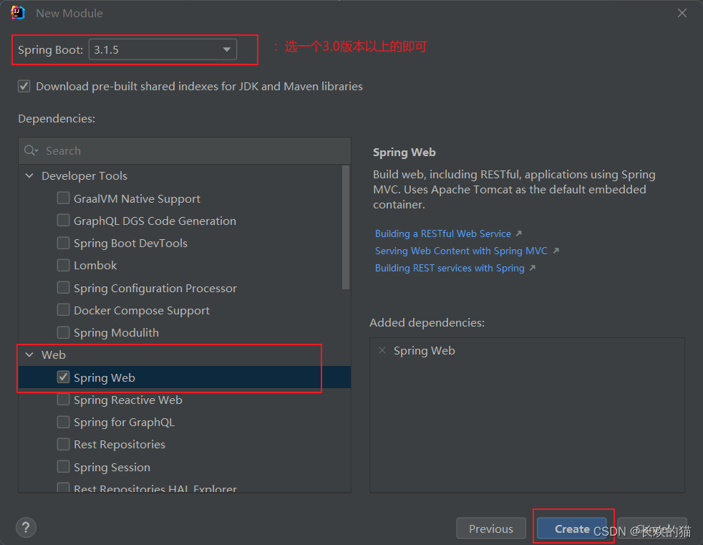This screenshot has width=703, height=545.
Task: Check Spring Reactive Web
Action: (63, 399)
